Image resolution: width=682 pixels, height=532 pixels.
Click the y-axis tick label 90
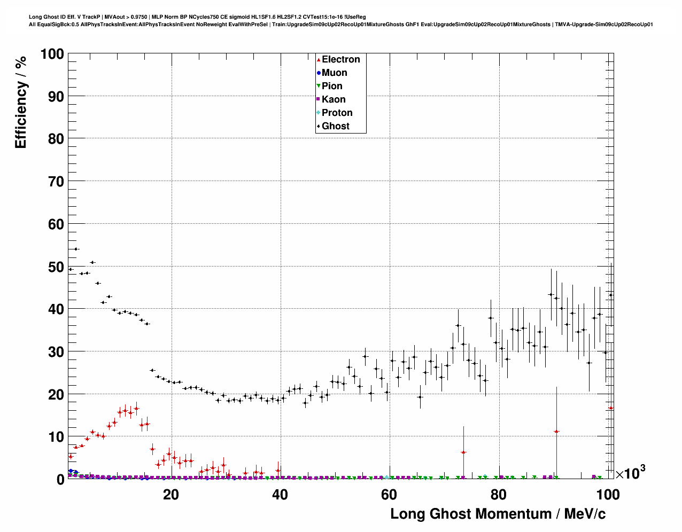pos(56,97)
